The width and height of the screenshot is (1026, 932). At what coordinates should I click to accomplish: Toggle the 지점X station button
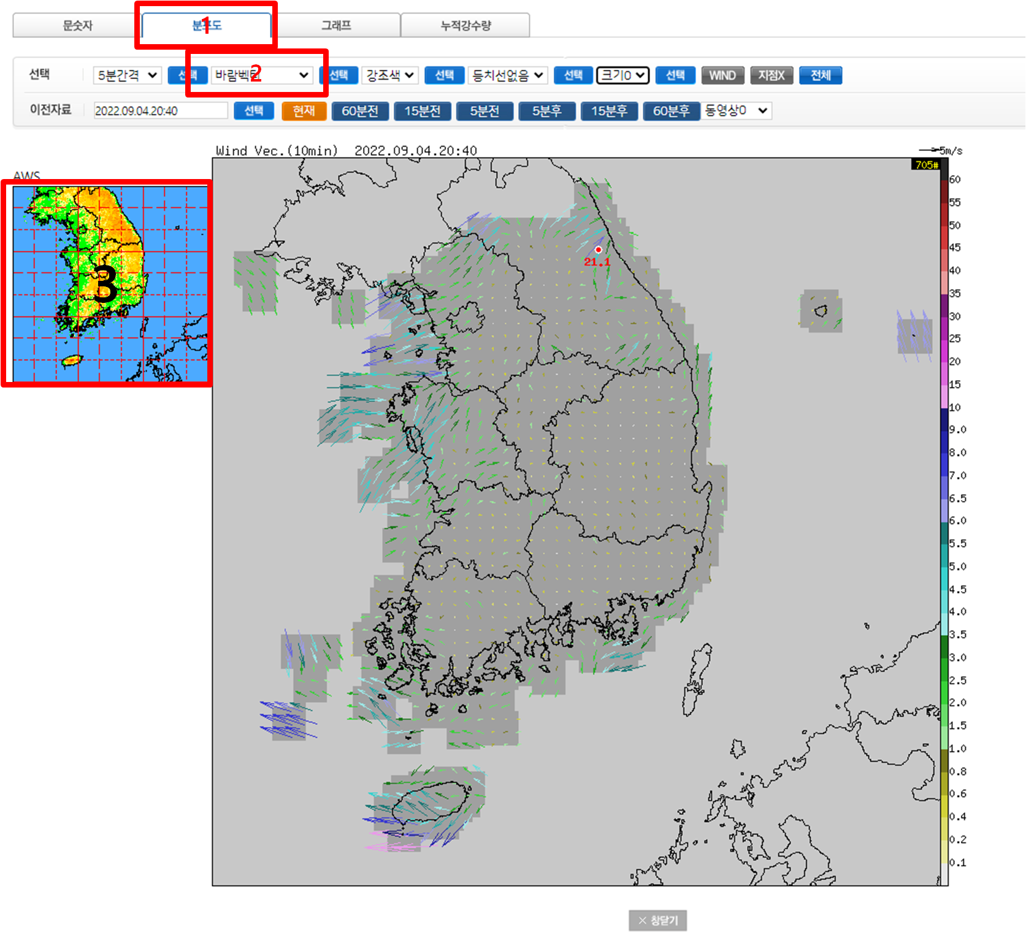pos(771,75)
